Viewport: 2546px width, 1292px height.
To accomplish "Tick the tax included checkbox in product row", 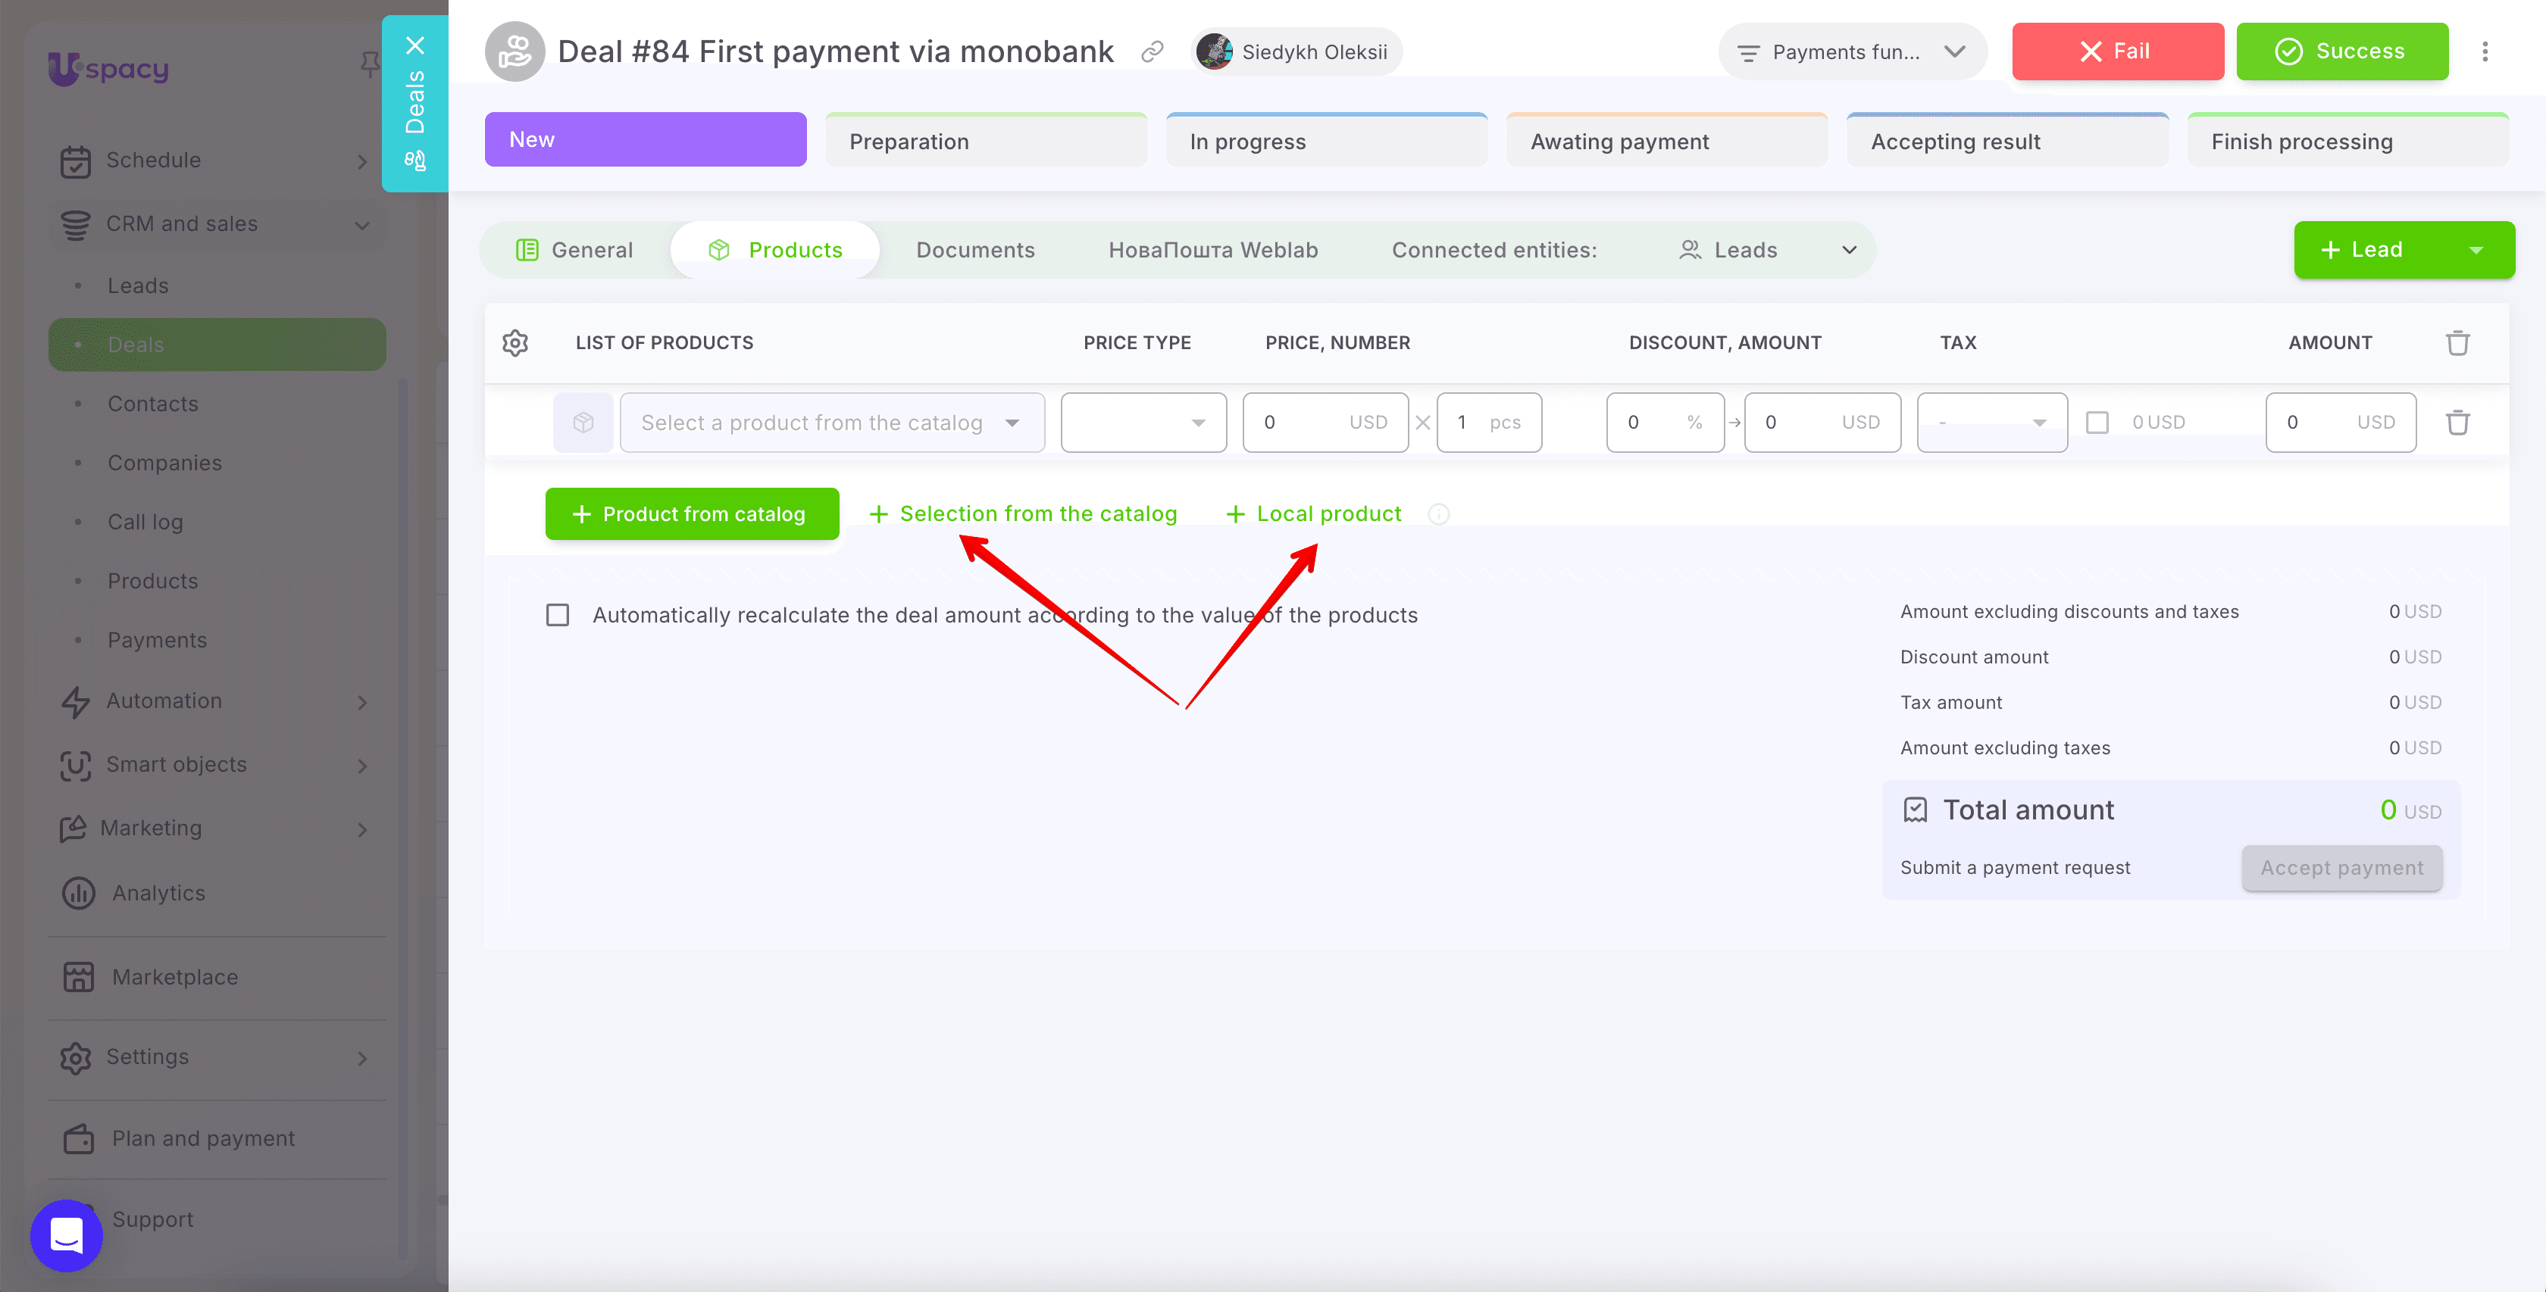I will click(x=2097, y=423).
